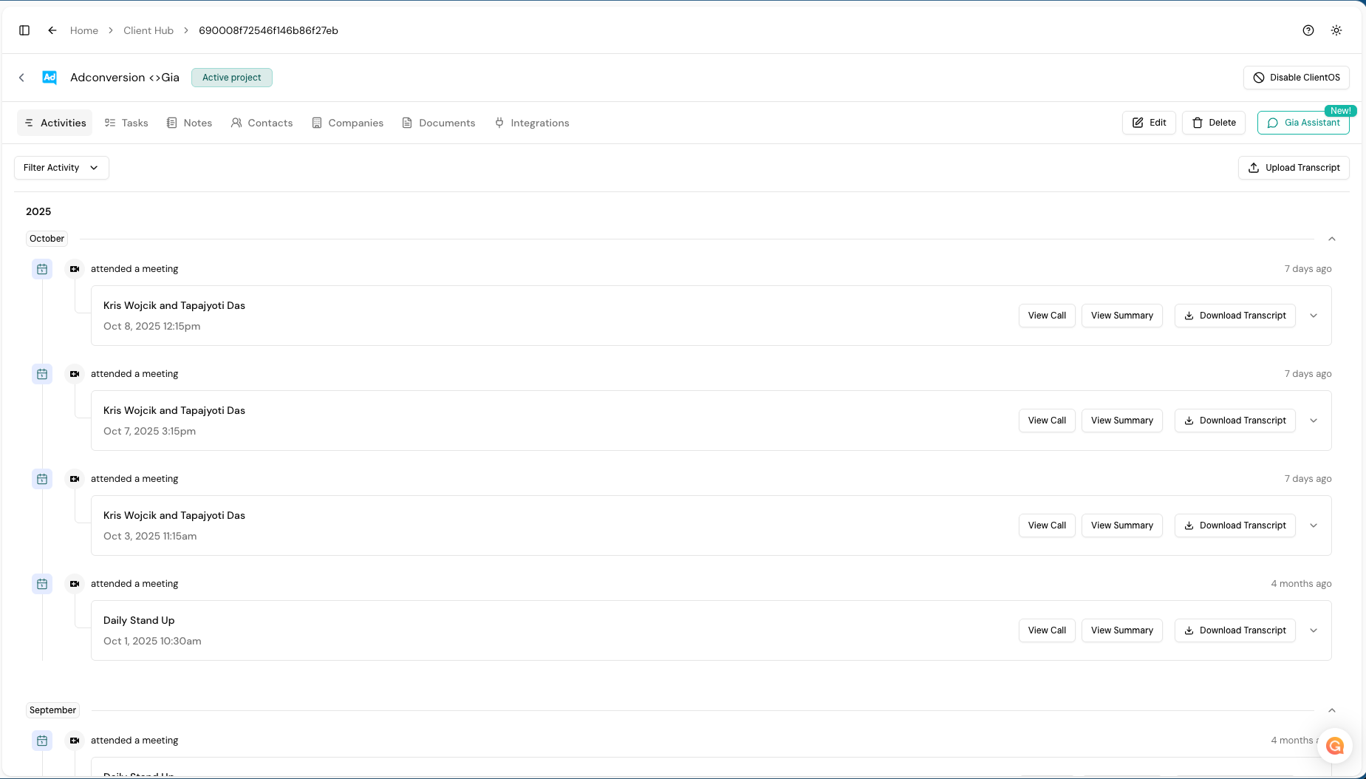Expand the Oct 7 meeting details chevron
The height and width of the screenshot is (779, 1366).
[1314, 421]
